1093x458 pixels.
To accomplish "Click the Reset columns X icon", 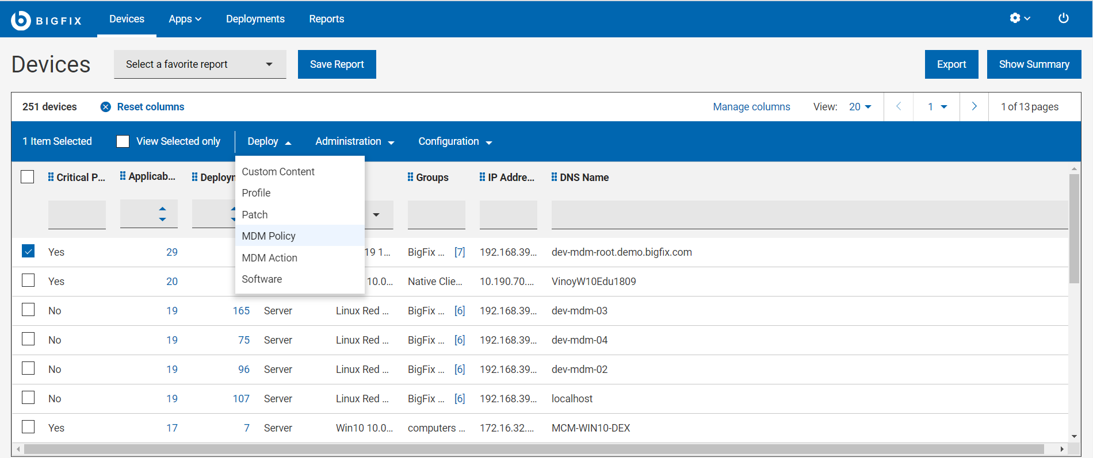I will coord(106,107).
